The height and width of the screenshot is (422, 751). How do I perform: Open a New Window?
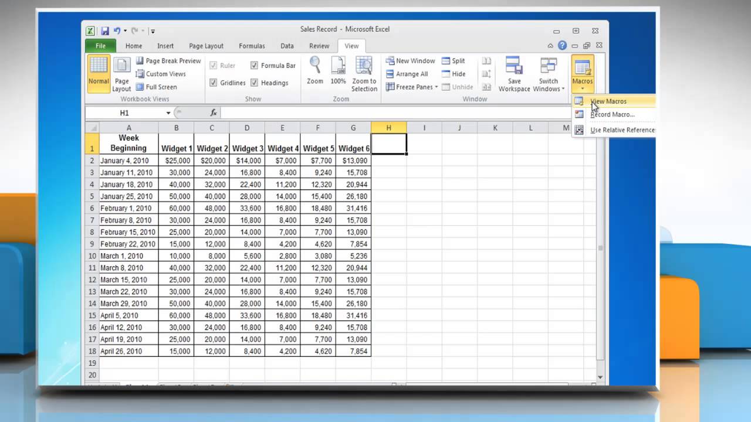tap(411, 61)
